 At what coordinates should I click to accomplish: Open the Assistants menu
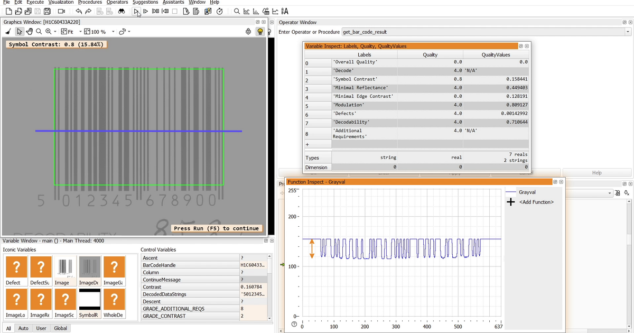click(x=173, y=2)
